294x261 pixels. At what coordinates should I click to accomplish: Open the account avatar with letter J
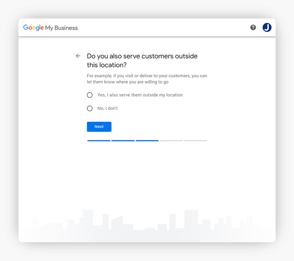[267, 27]
